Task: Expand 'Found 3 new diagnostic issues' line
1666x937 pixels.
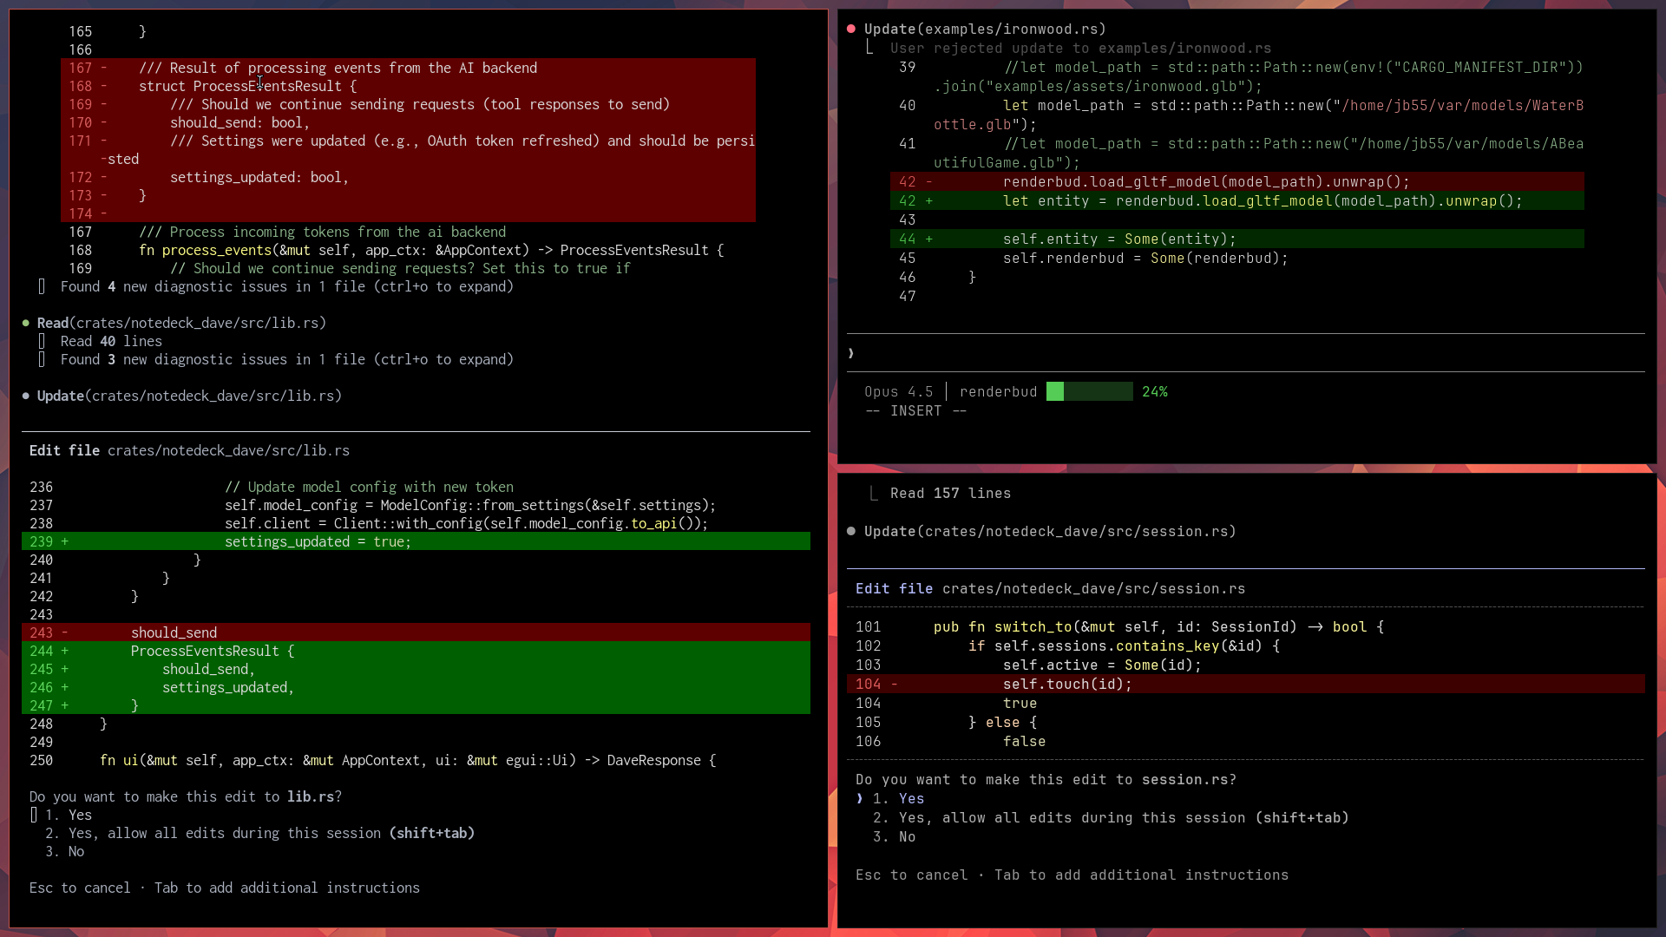Action: pos(286,359)
